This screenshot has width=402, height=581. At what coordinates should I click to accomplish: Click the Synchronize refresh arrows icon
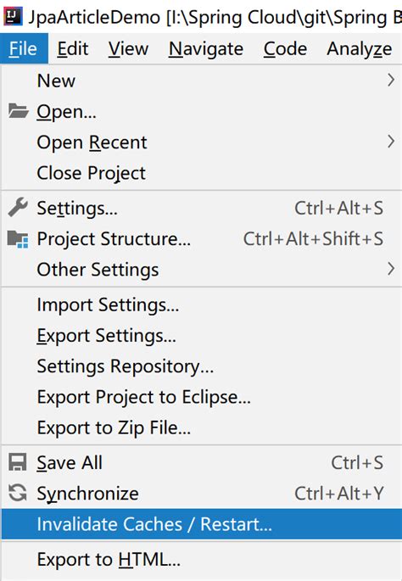(18, 493)
